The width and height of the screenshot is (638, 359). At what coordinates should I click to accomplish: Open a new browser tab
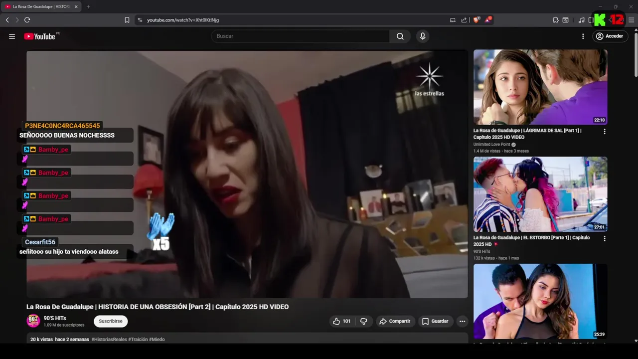[88, 6]
